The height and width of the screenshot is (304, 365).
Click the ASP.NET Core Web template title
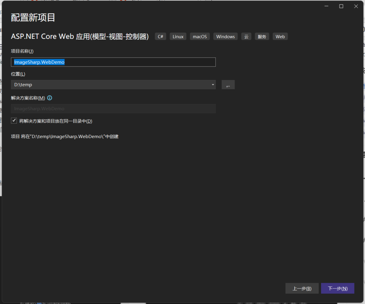pos(80,36)
